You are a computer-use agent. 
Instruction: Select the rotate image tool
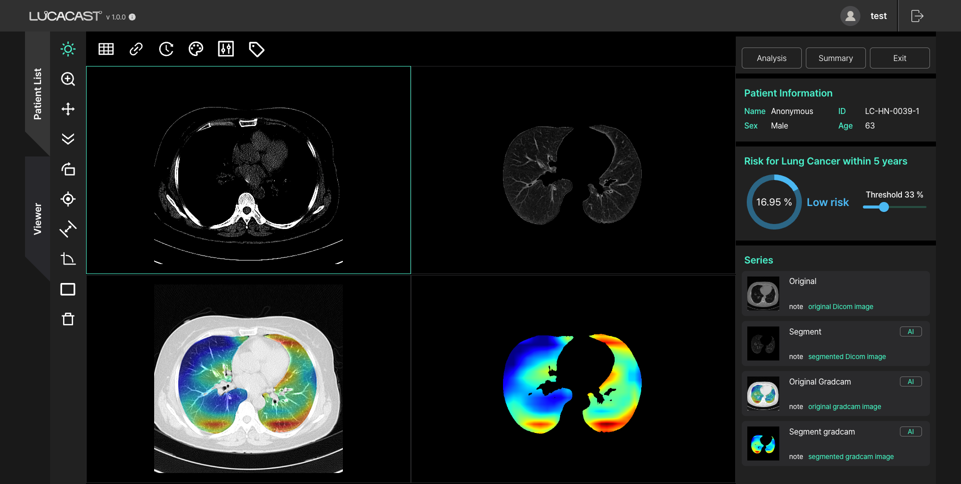pyautogui.click(x=68, y=169)
